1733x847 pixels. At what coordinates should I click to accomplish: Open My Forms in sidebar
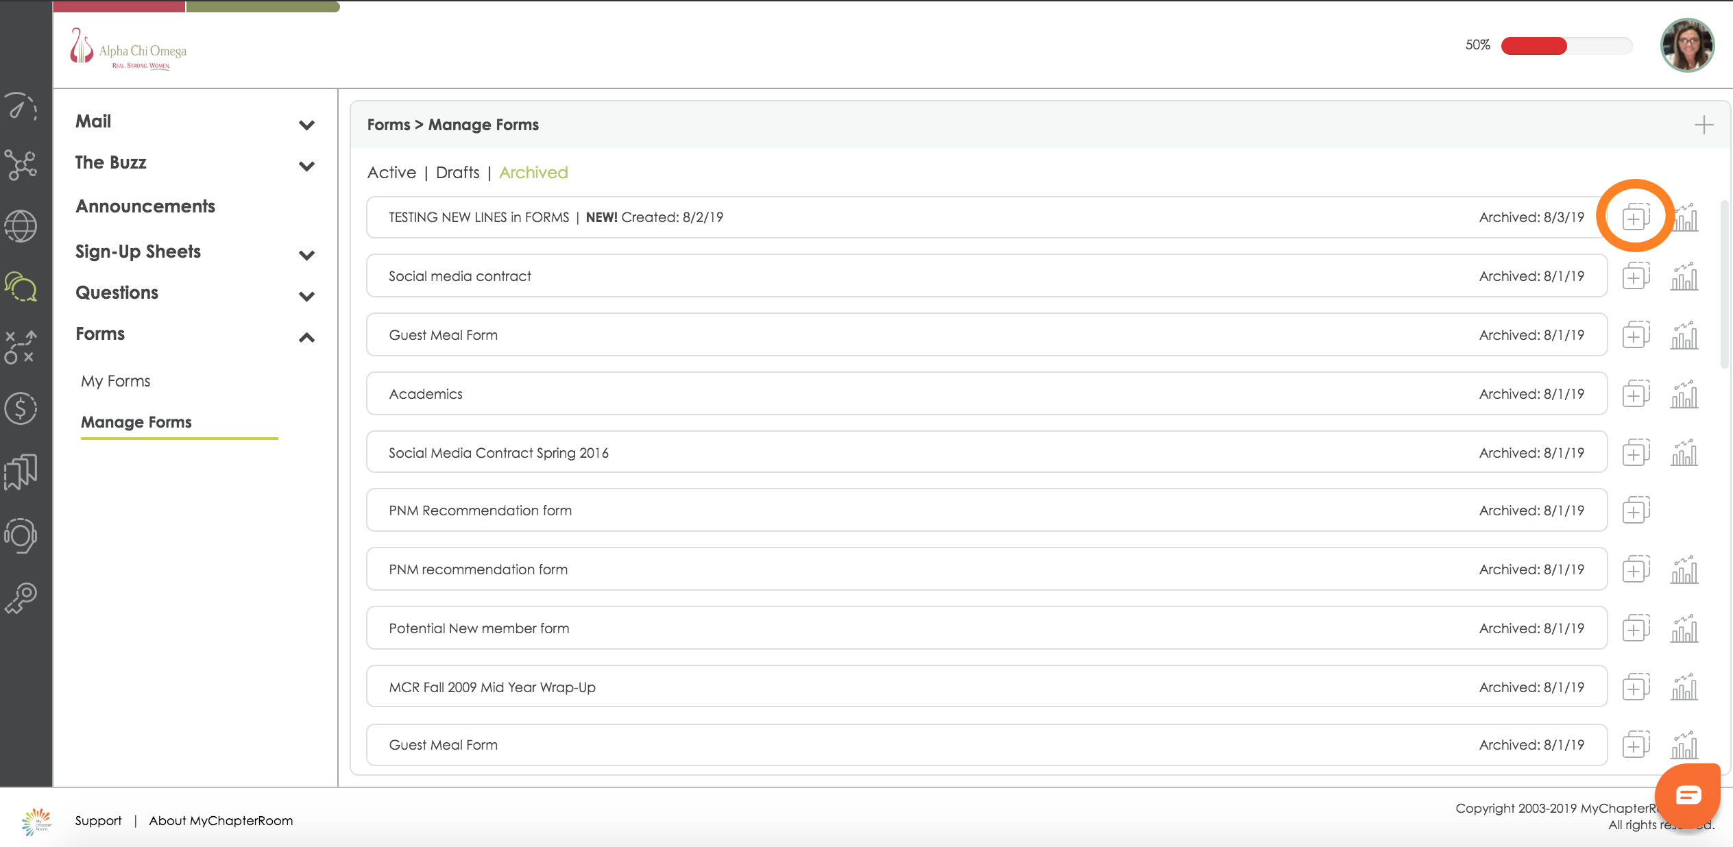(116, 381)
